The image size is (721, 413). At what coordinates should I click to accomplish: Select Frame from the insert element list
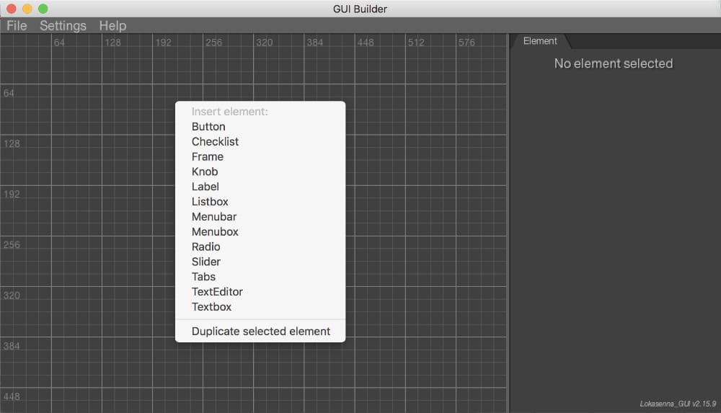tap(260, 156)
